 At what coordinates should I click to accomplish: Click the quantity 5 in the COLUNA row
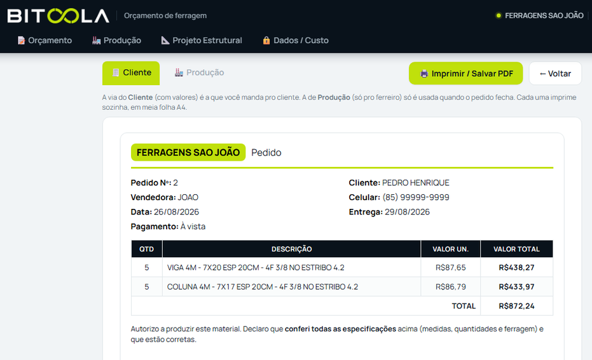tap(146, 287)
